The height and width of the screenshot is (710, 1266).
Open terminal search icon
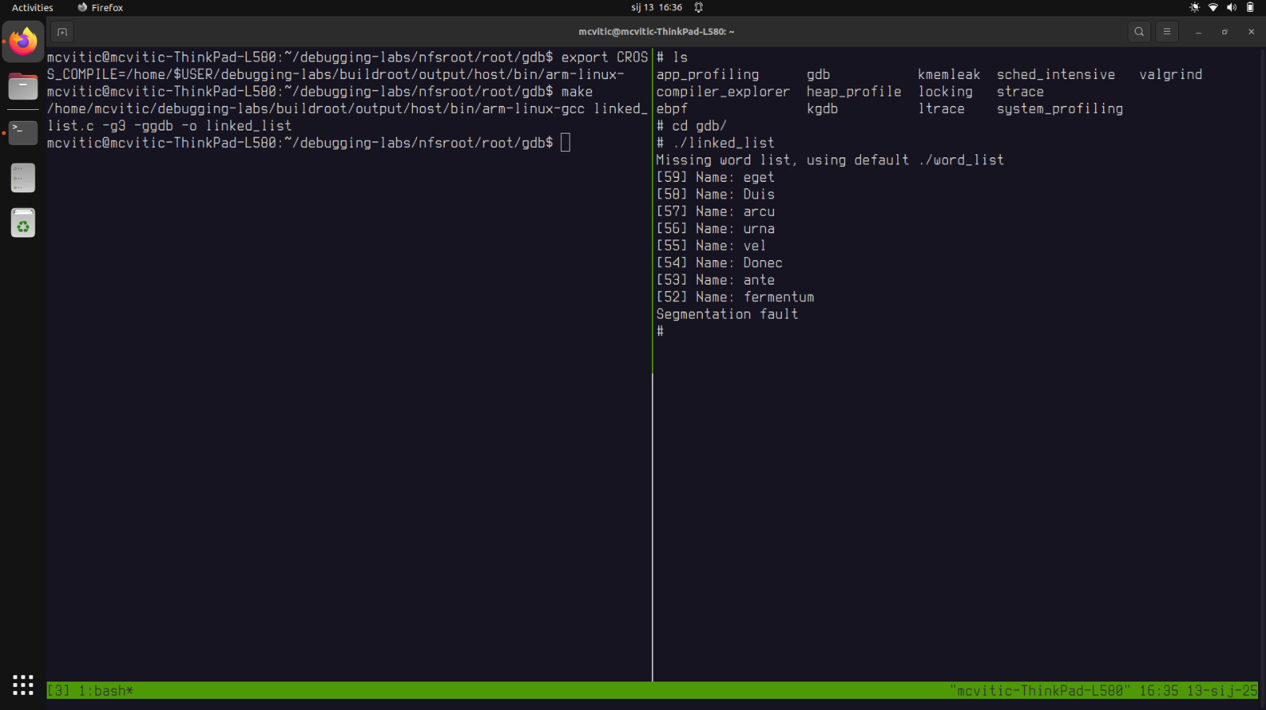pyautogui.click(x=1139, y=32)
